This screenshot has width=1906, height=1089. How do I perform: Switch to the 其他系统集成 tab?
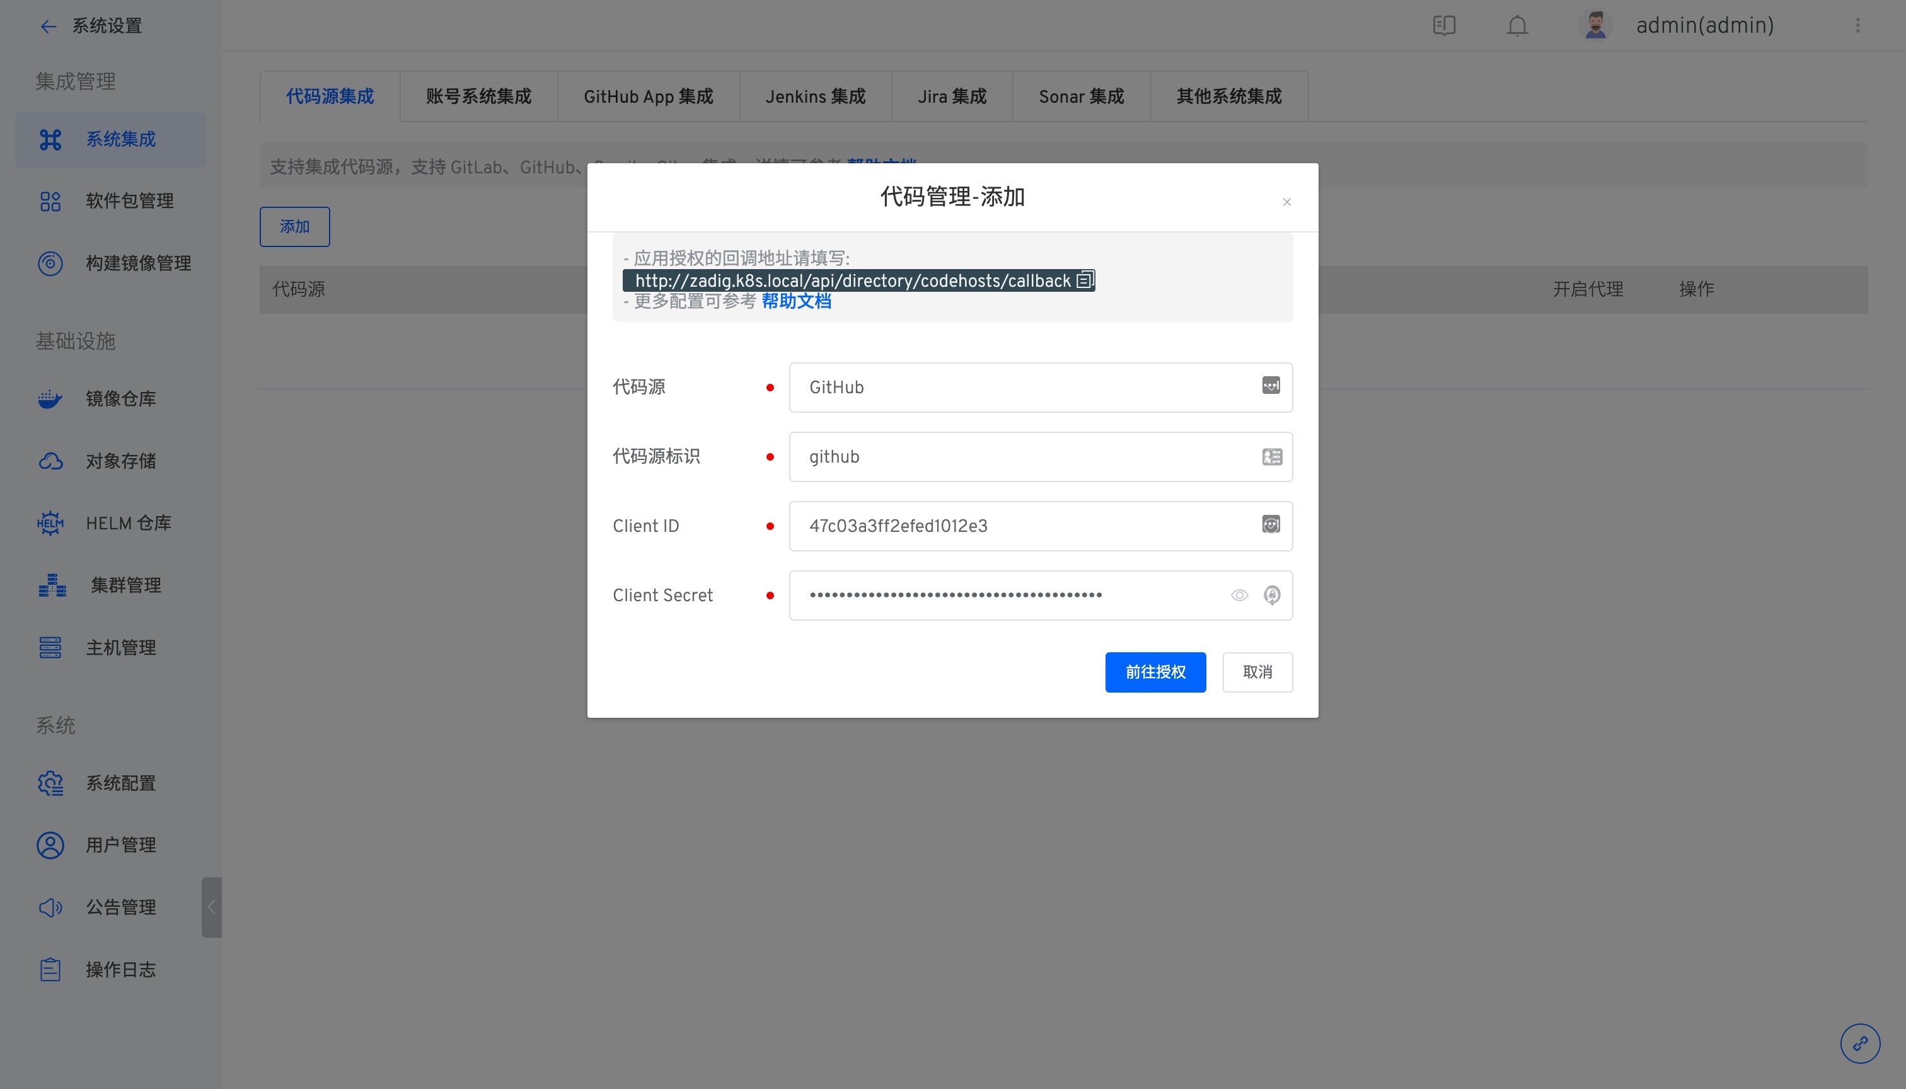pyautogui.click(x=1229, y=96)
